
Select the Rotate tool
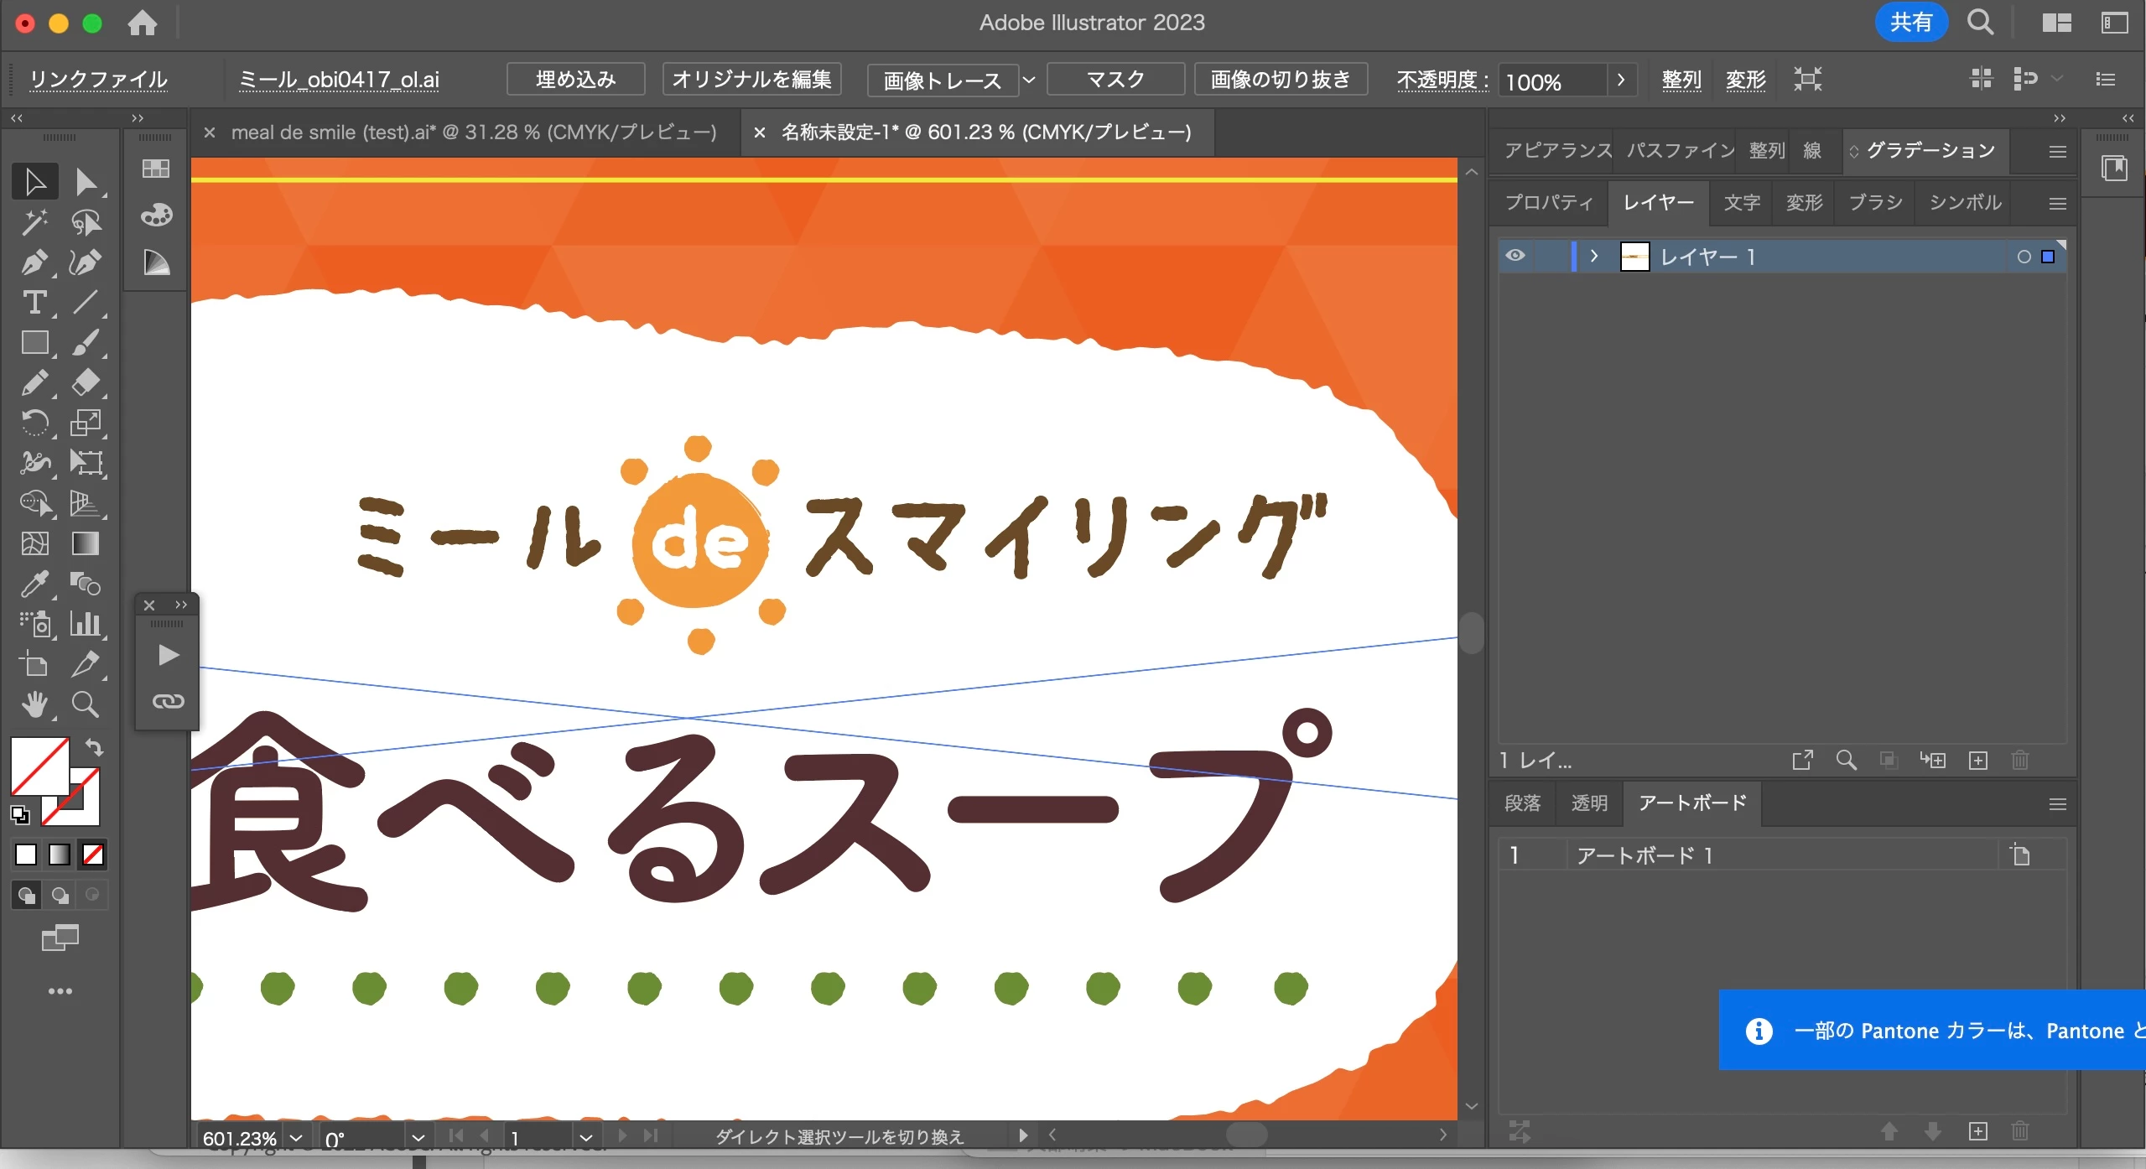[34, 423]
